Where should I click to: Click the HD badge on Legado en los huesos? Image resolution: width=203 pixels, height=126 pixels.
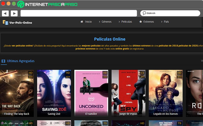[x=179, y=73]
